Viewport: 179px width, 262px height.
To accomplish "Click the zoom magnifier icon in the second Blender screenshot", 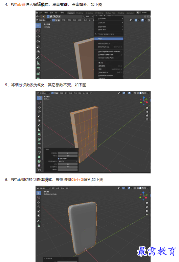I will pos(147,108).
